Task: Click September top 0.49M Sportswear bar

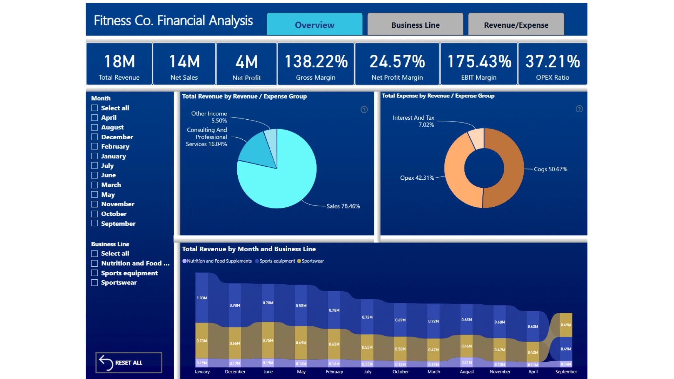Action: 566,325
